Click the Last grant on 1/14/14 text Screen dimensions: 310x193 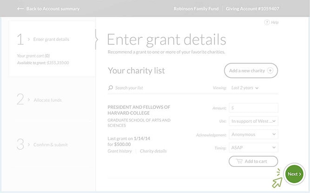point(129,139)
